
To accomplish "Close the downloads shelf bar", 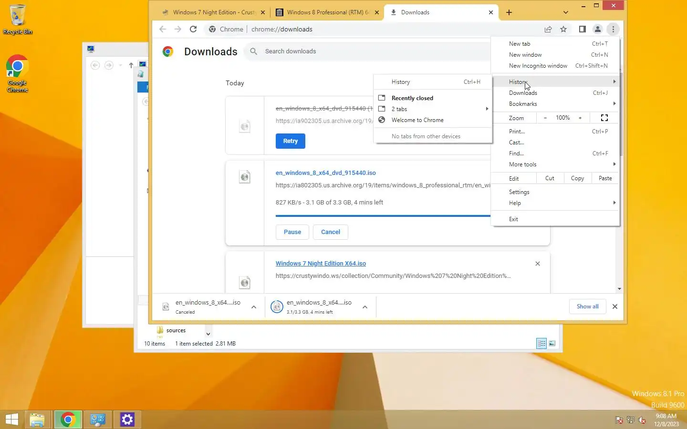I will pos(615,306).
